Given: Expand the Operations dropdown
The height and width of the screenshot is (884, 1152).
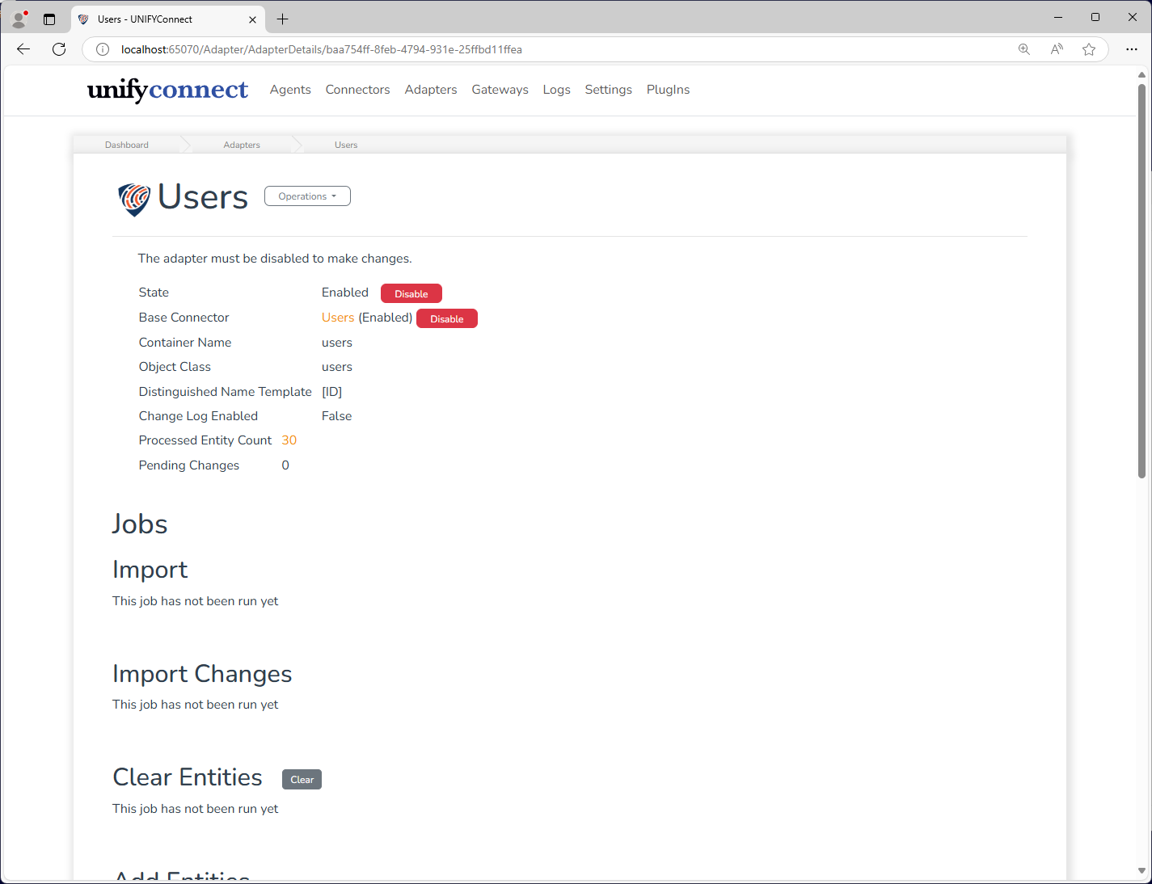Looking at the screenshot, I should (307, 196).
